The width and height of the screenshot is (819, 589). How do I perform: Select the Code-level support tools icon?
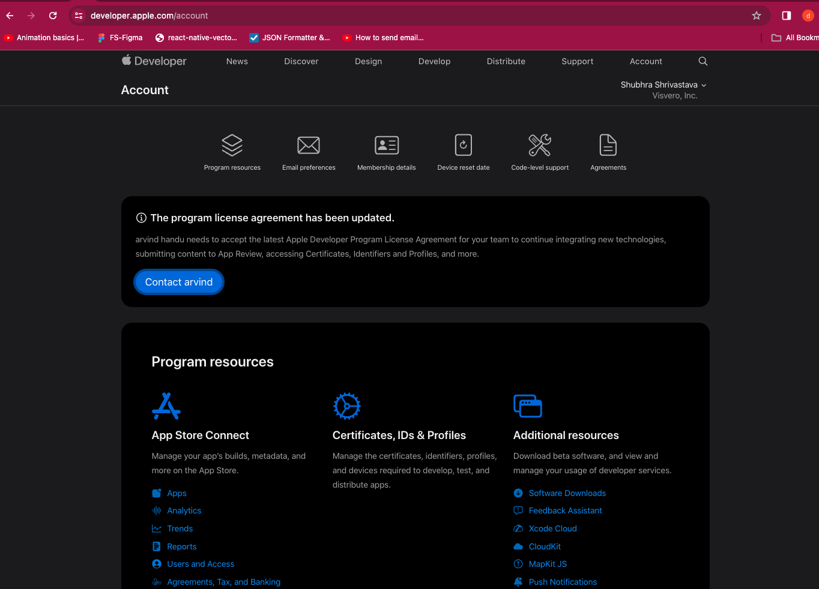coord(540,145)
